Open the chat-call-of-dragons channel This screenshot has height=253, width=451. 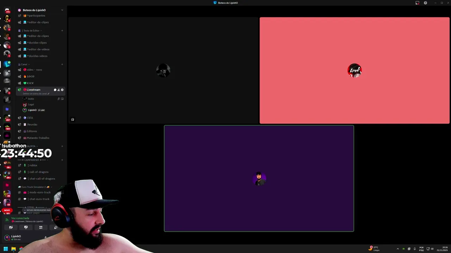41,179
